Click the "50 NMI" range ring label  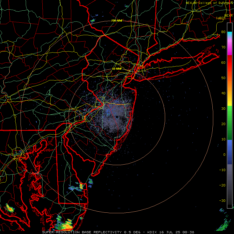pos(117,69)
